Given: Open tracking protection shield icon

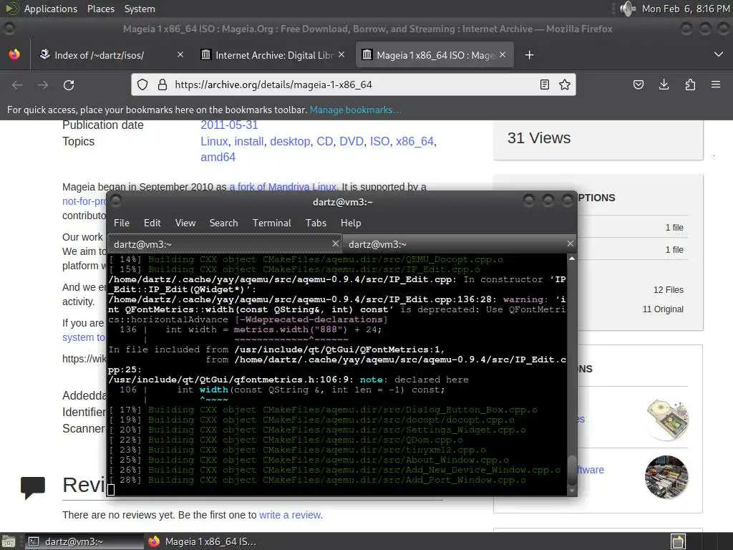Looking at the screenshot, I should pyautogui.click(x=142, y=85).
